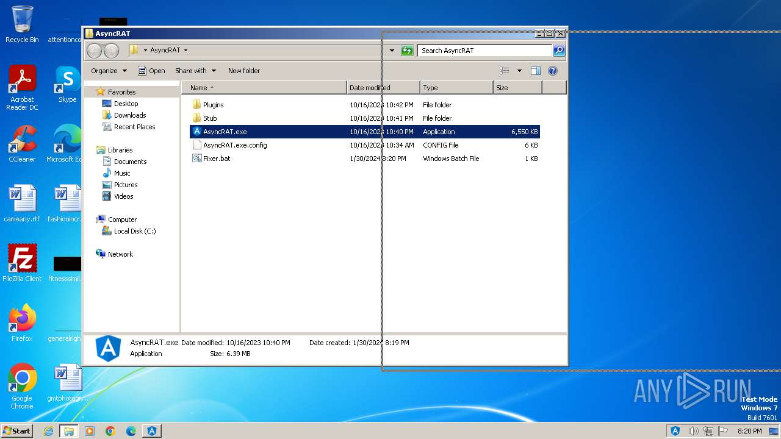Viewport: 781px width, 439px height.
Task: Open the Share with dropdown
Action: (x=195, y=71)
